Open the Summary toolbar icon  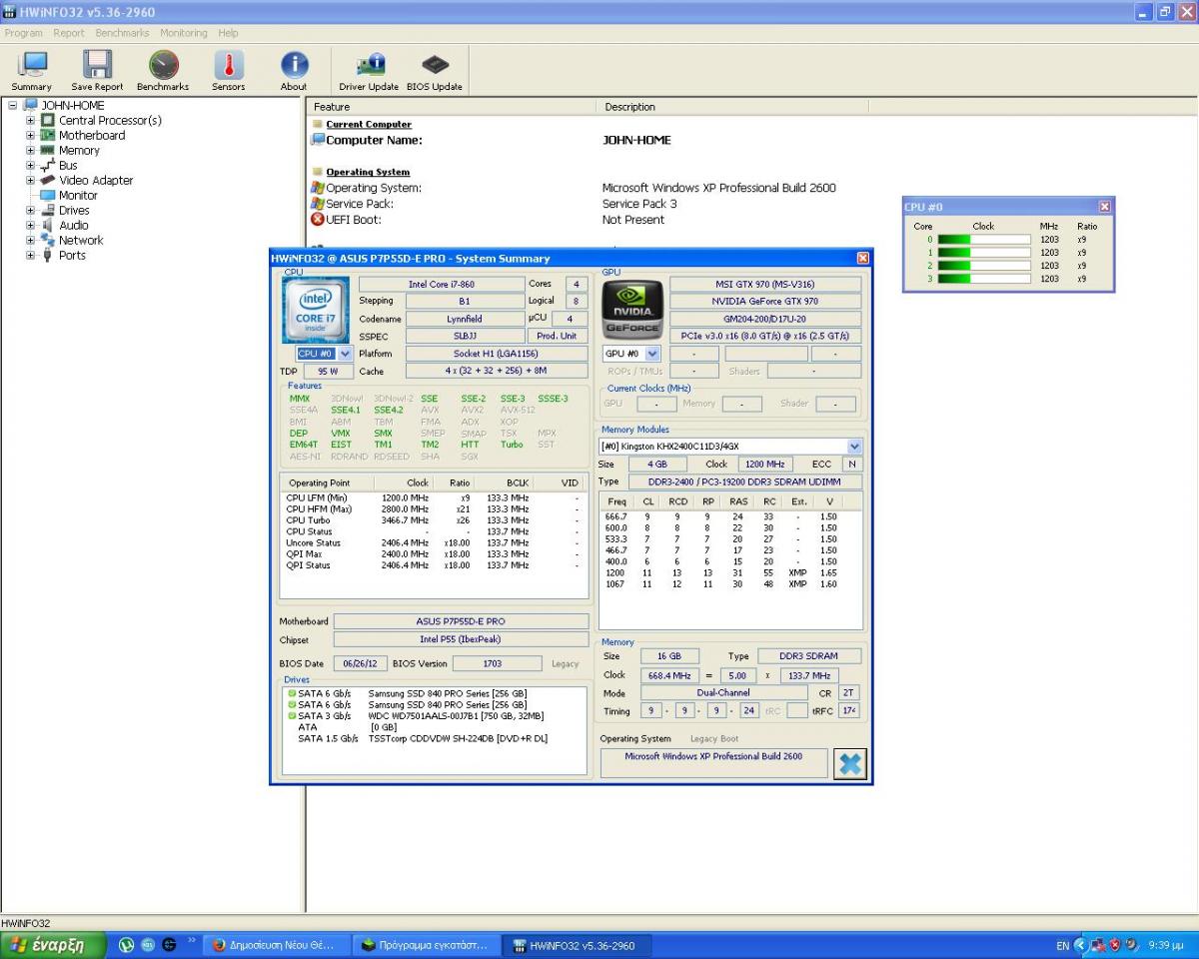(x=32, y=64)
